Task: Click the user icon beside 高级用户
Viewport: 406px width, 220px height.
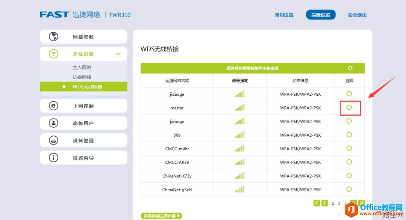Action: 54,123
